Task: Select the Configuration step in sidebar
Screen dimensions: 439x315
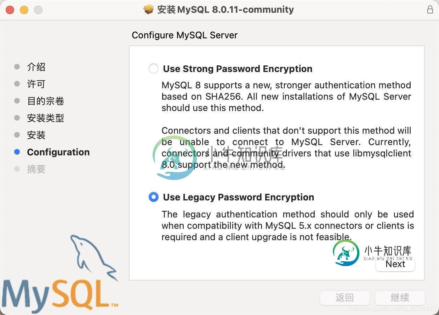Action: point(58,152)
